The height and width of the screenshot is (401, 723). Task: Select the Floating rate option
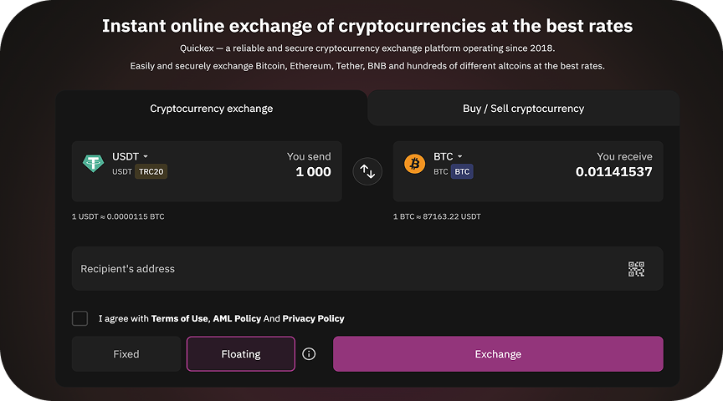(x=241, y=354)
